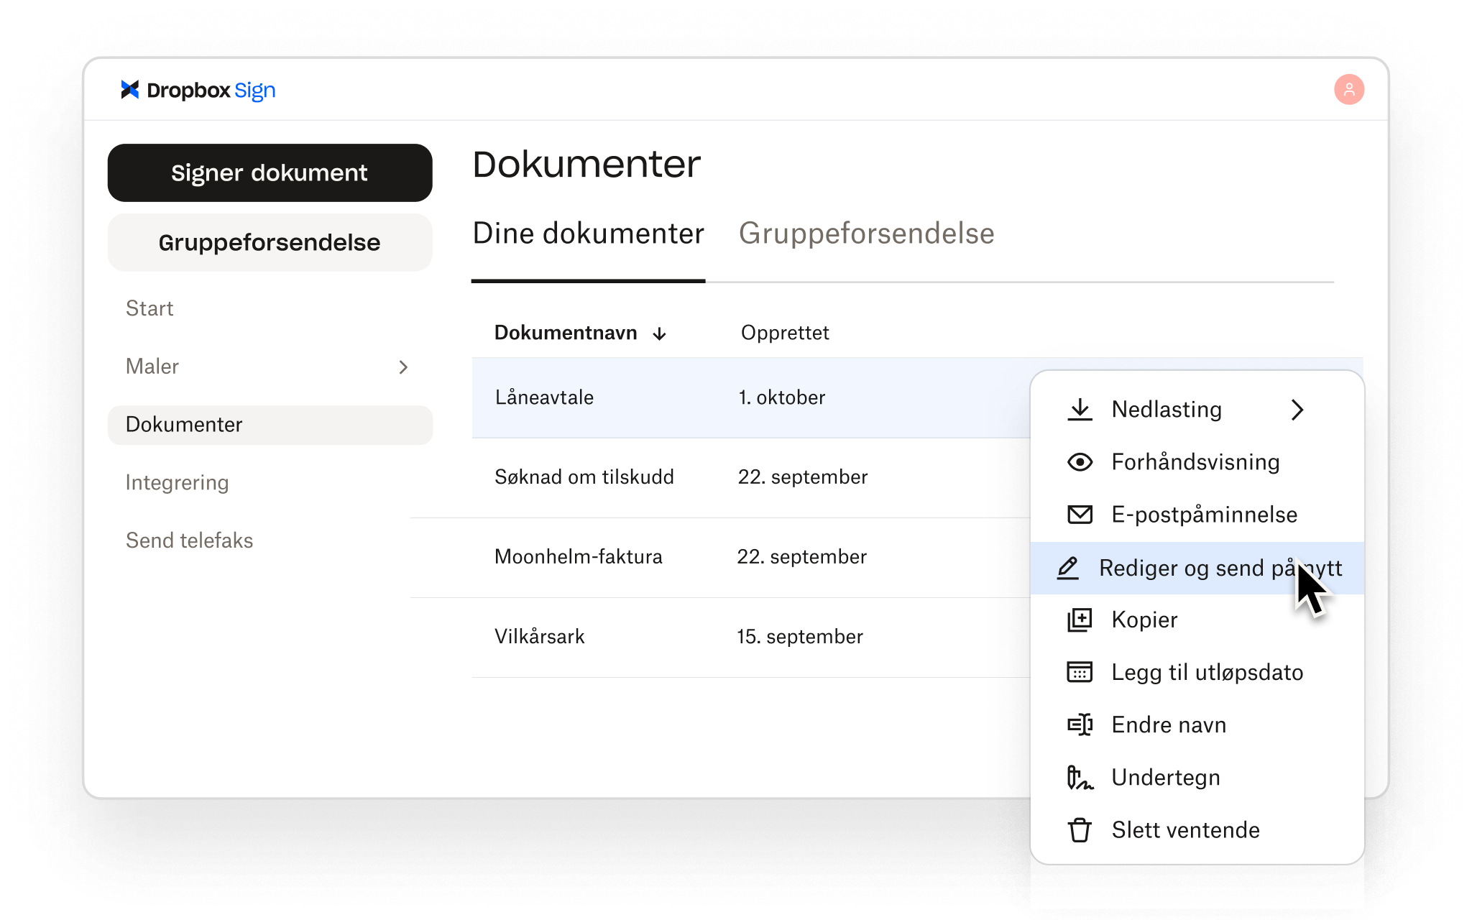
Task: Open Dokumenter in the sidebar
Action: tap(270, 425)
